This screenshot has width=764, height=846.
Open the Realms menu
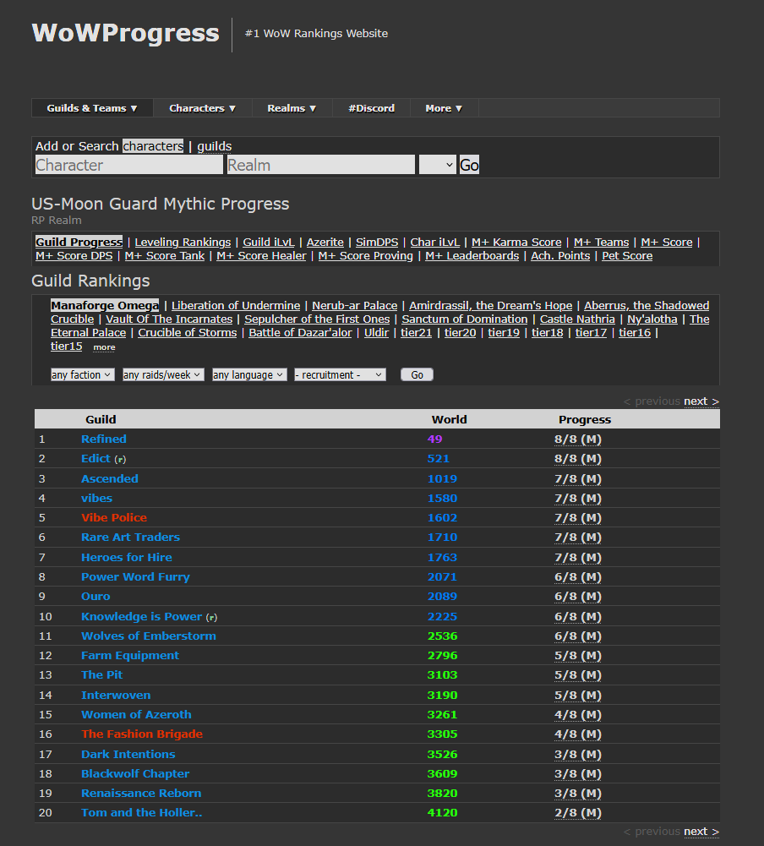[x=292, y=108]
